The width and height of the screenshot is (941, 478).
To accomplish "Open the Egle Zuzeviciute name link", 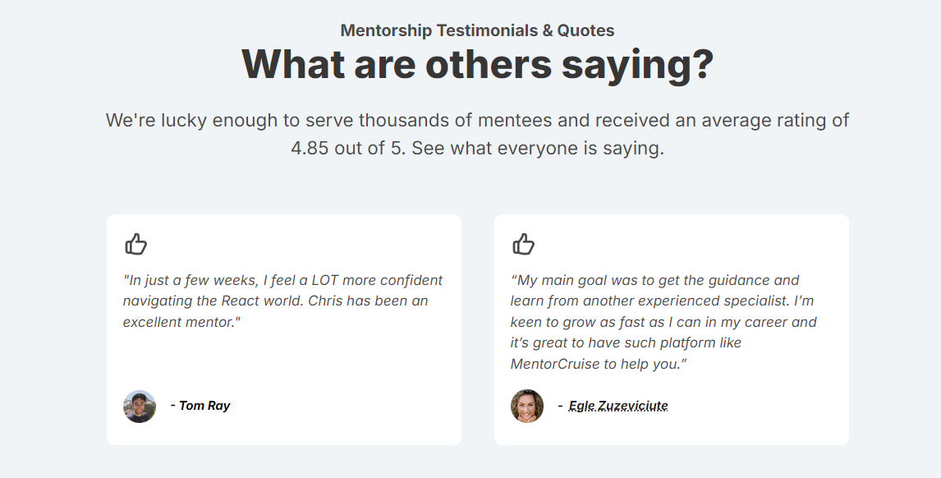I will (x=617, y=406).
